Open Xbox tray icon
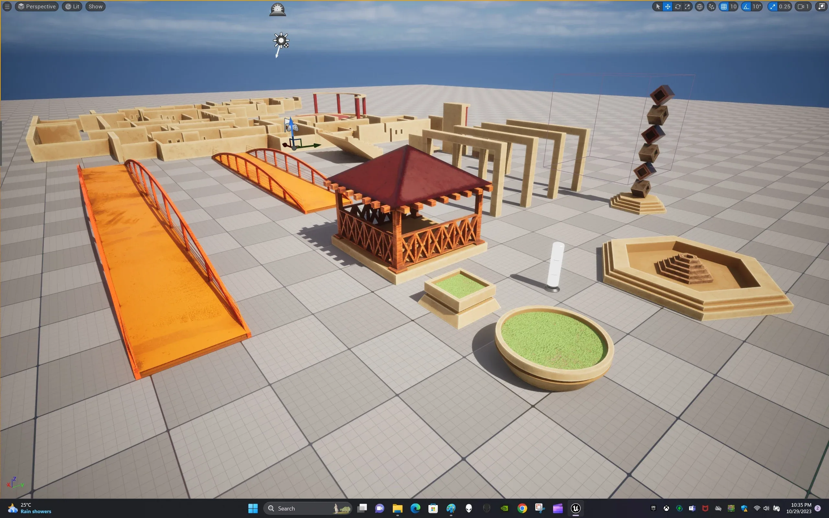Screen dimensions: 829x518 tap(666, 508)
